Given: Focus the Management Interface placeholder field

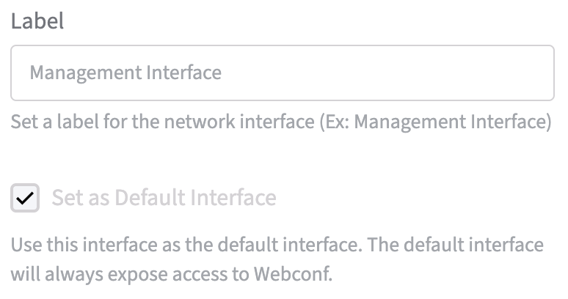Looking at the screenshot, I should tap(282, 73).
